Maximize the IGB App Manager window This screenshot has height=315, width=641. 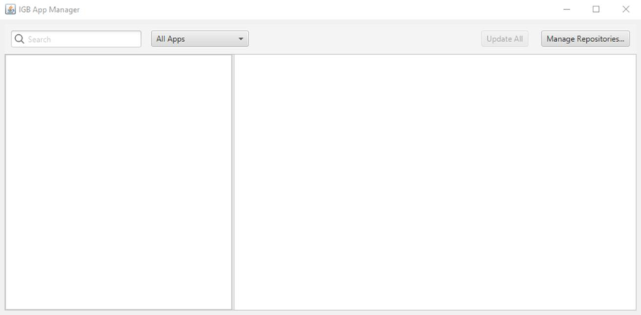coord(596,9)
